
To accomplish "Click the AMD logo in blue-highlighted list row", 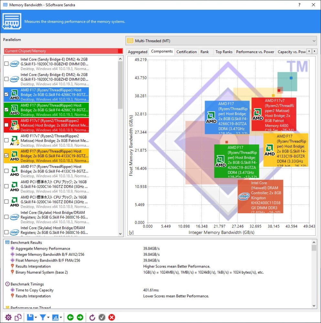I will [15, 95].
